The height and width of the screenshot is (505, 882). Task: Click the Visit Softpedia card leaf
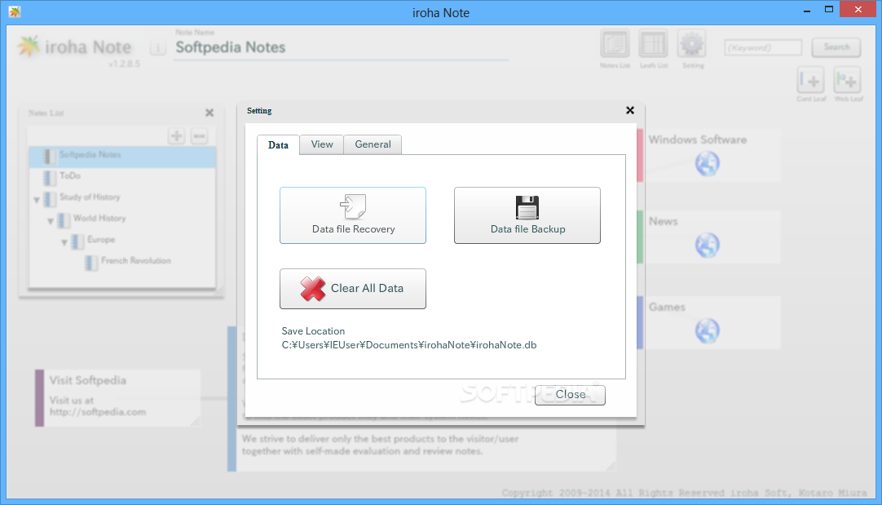pyautogui.click(x=117, y=397)
